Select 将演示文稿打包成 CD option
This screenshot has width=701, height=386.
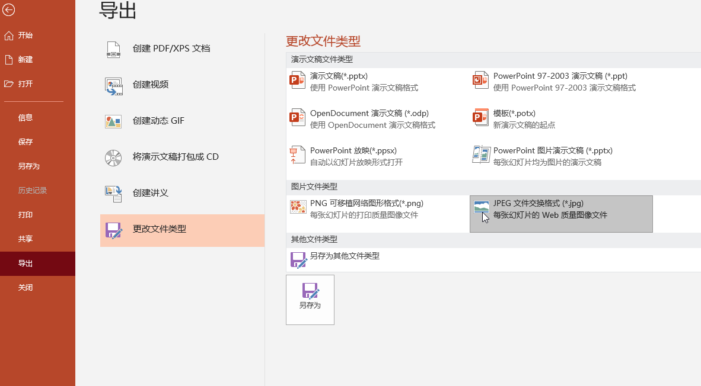(x=183, y=157)
